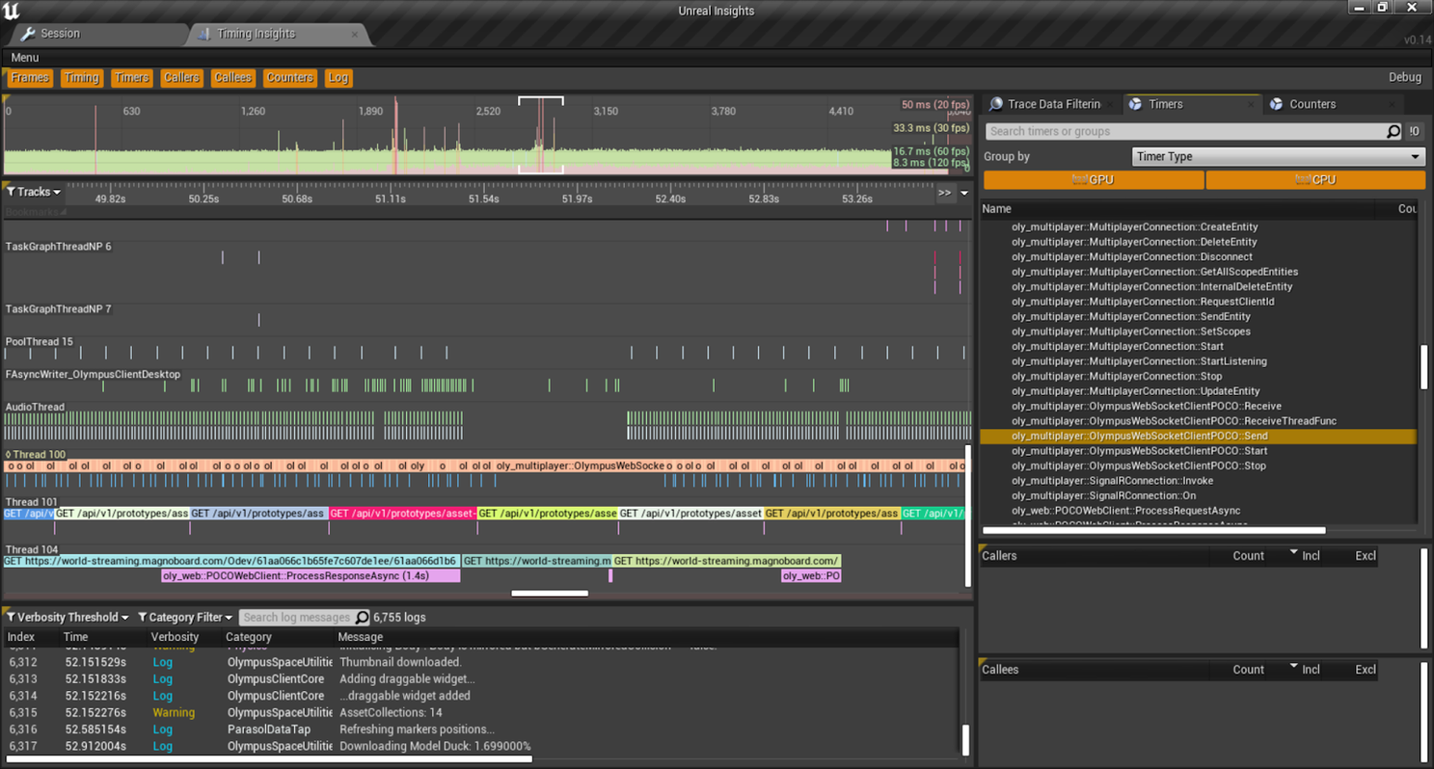
Task: Close the Trace Data Filtering tab
Action: coord(1110,105)
